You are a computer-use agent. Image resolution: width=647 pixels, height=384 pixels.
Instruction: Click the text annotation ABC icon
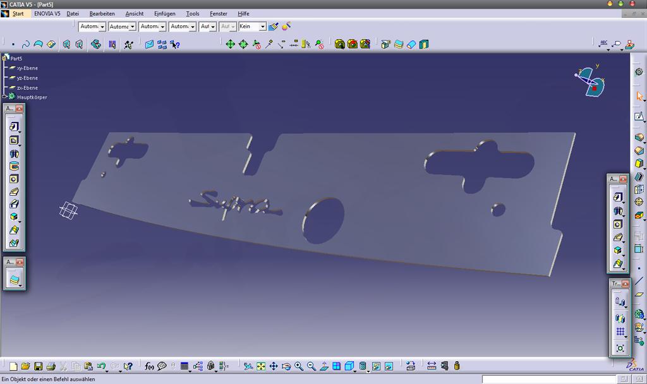pos(603,44)
